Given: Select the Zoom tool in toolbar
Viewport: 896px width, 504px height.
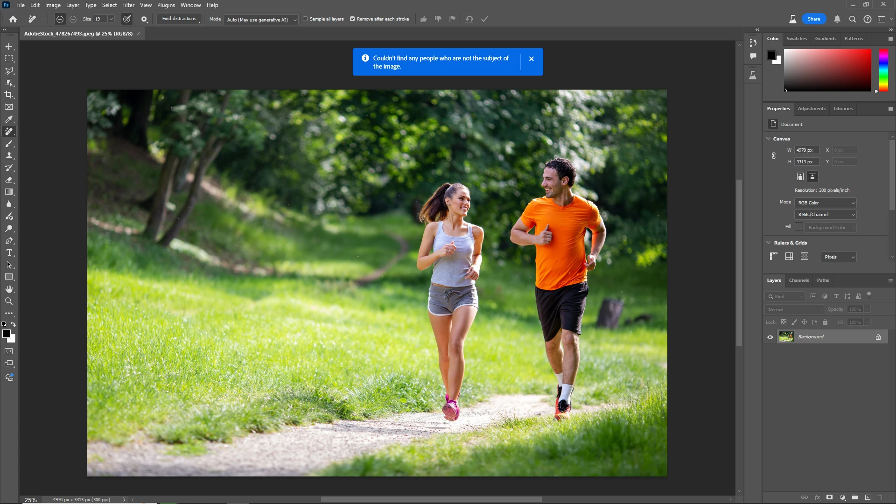Looking at the screenshot, I should coord(9,301).
